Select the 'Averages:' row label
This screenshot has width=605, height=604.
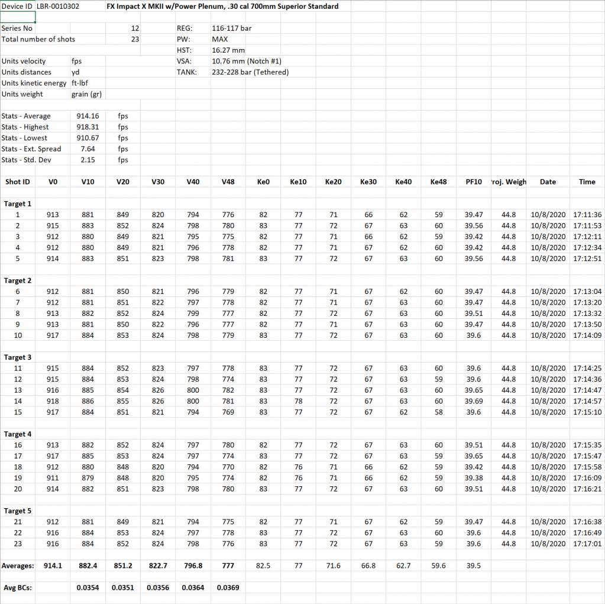coord(17,566)
